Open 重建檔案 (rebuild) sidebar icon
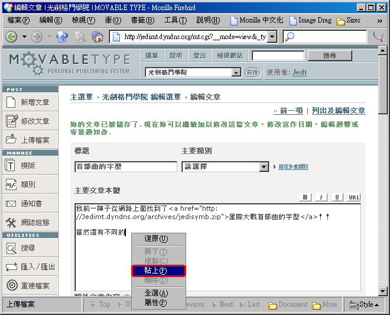Viewport: 390px width, 315px height. (12, 285)
